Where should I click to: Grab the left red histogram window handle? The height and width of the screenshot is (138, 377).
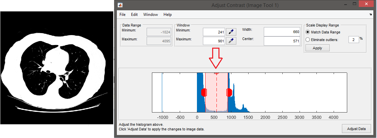(204, 92)
